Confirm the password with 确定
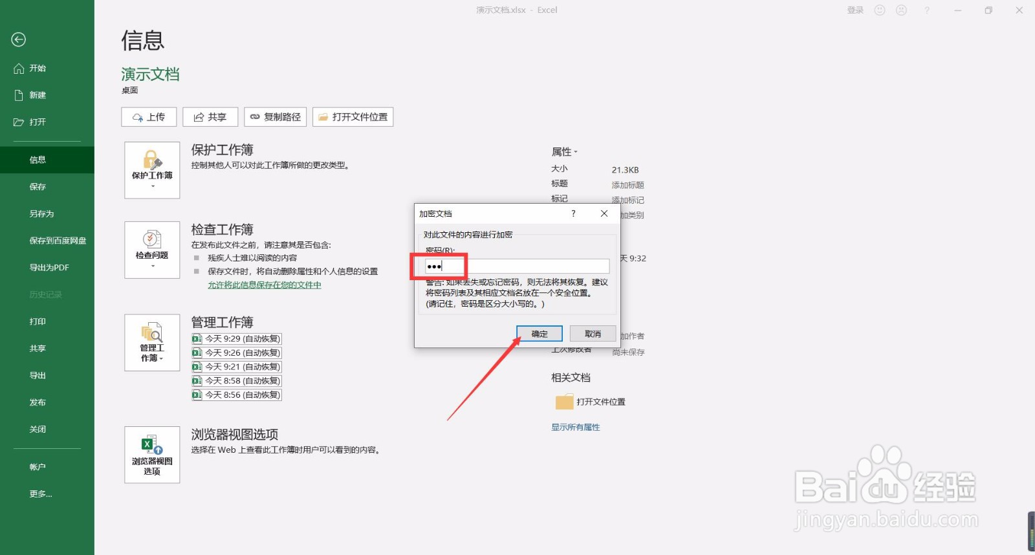The image size is (1035, 555). 539,334
